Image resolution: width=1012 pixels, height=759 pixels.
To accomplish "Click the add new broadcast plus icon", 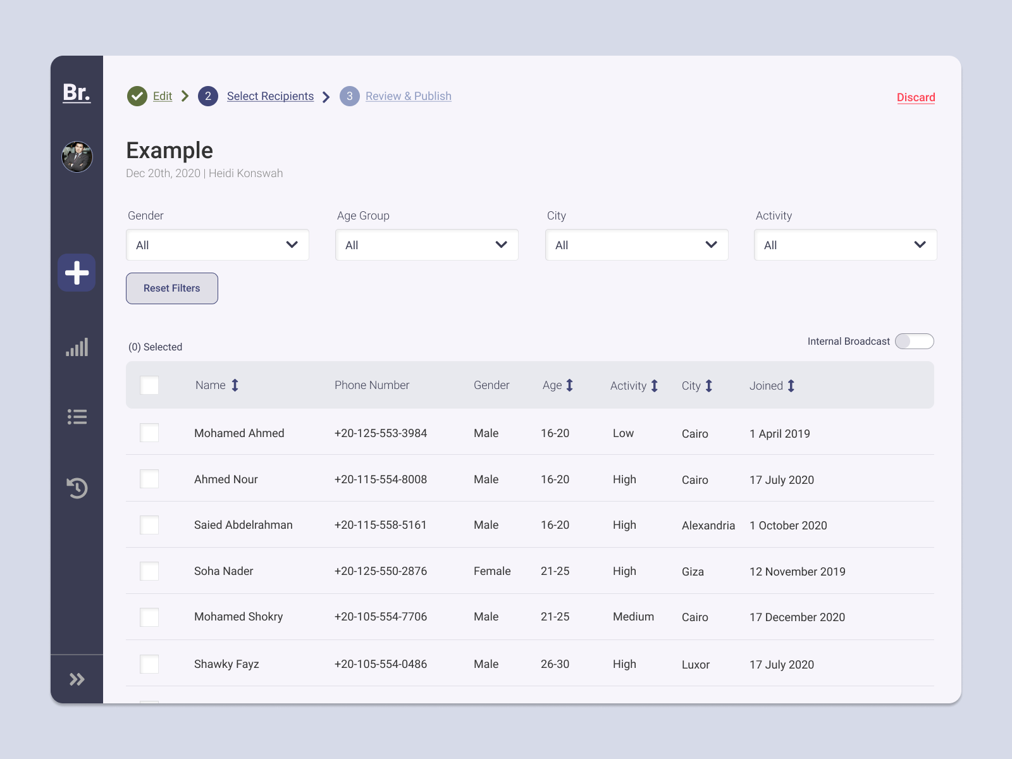I will (77, 273).
